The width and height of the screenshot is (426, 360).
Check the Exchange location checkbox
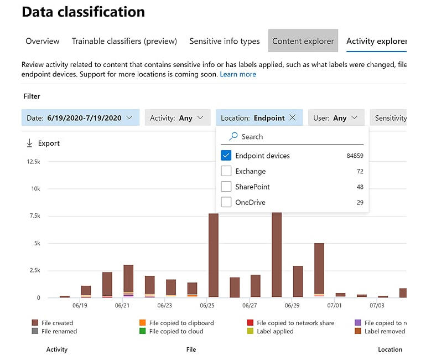point(226,171)
